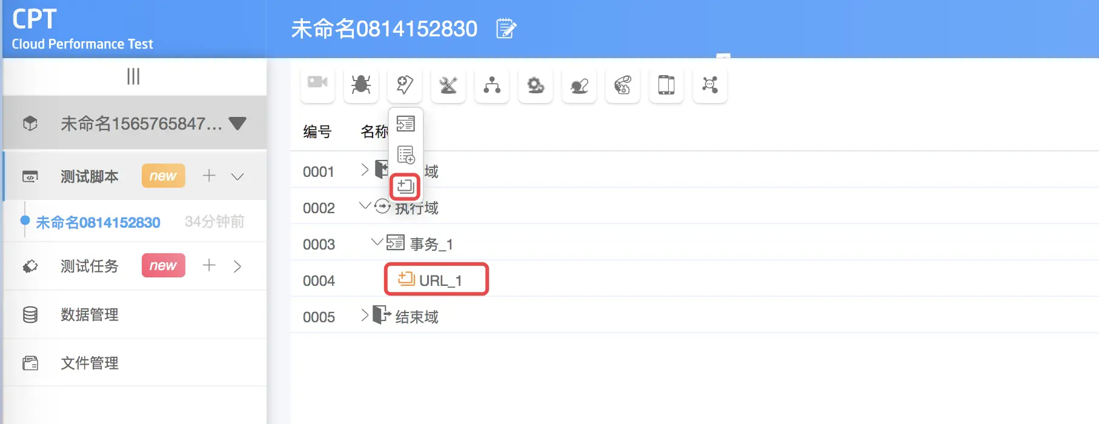Image resolution: width=1099 pixels, height=424 pixels.
Task: Click the bug debug icon in toolbar
Action: pos(361,85)
